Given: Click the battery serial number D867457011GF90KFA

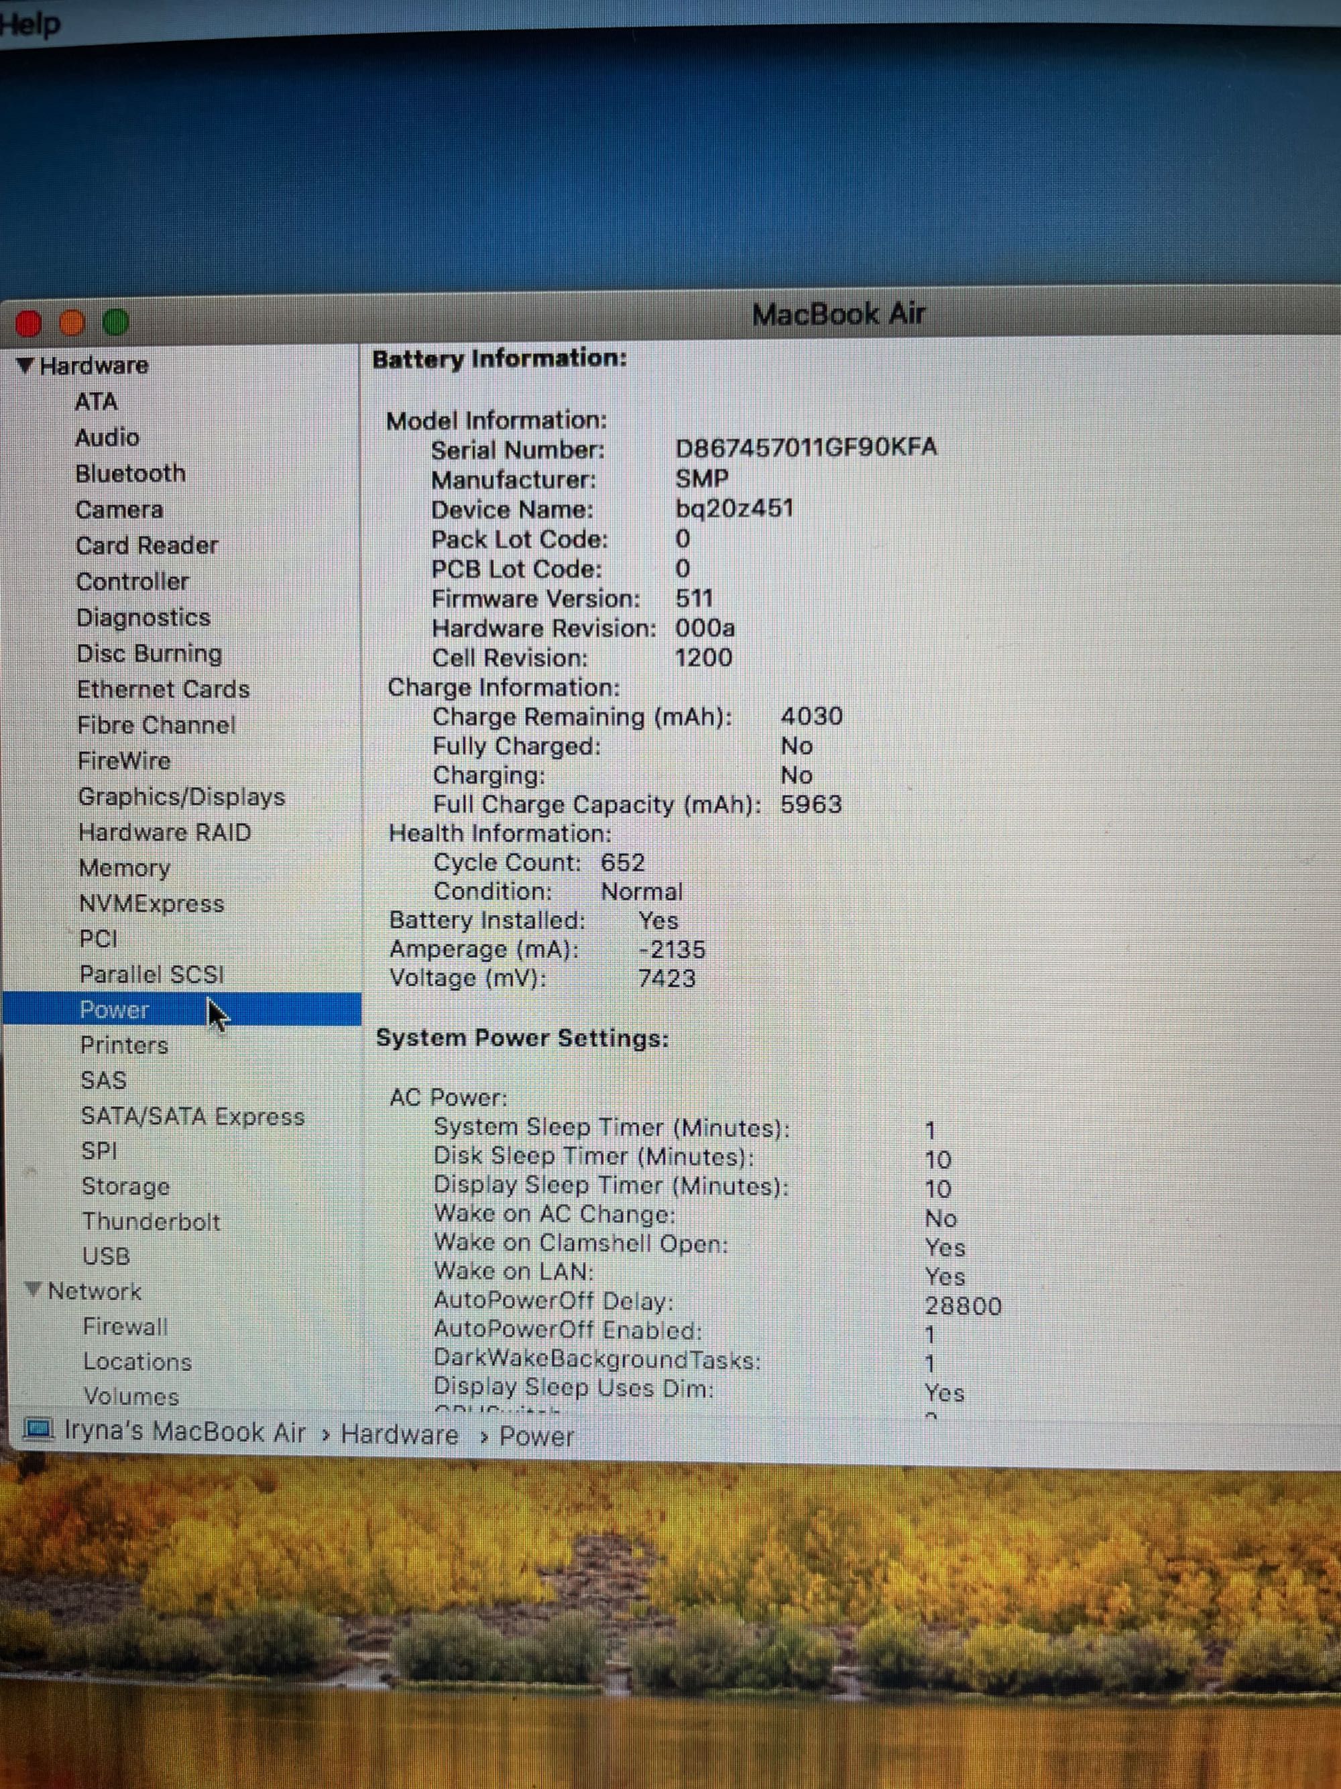Looking at the screenshot, I should point(806,447).
